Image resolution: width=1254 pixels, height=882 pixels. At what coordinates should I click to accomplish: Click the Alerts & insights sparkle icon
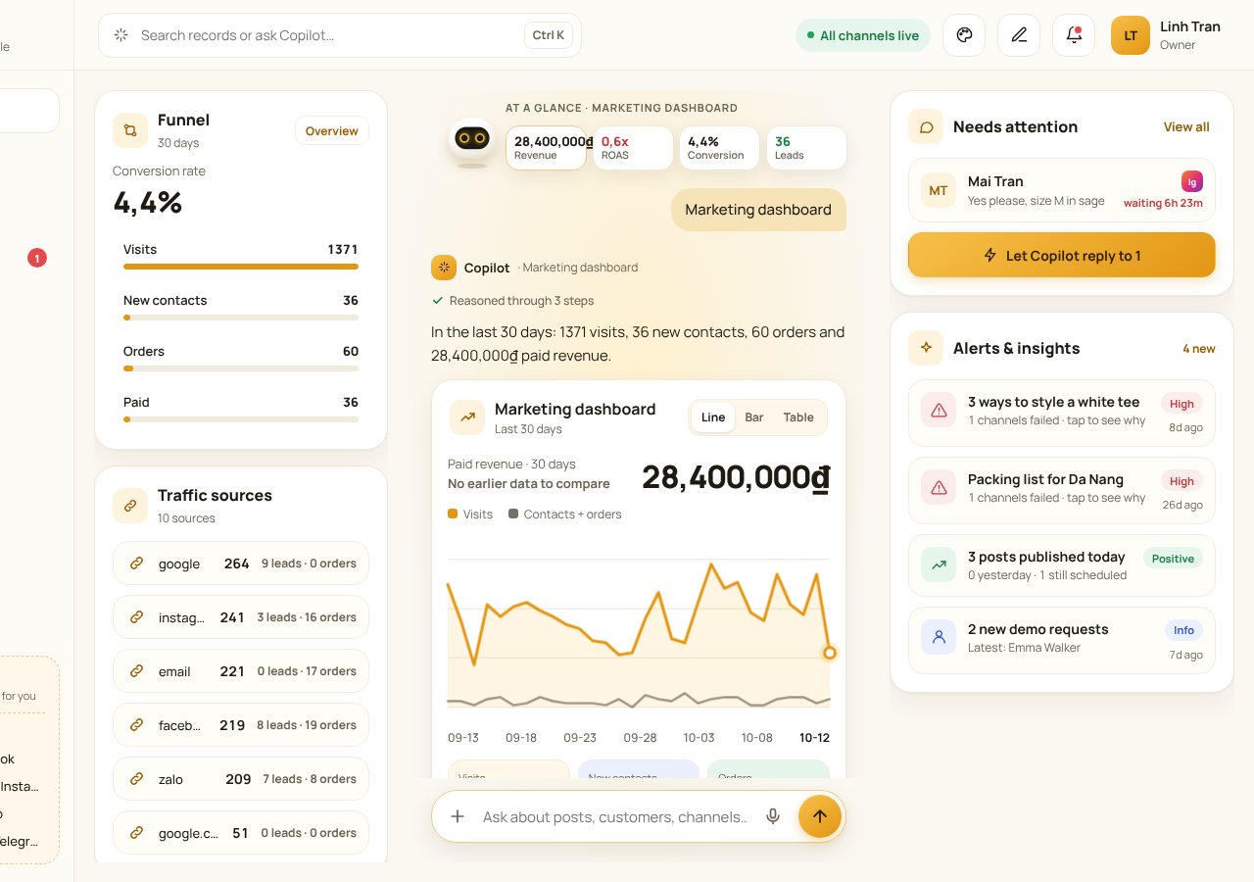(x=926, y=348)
